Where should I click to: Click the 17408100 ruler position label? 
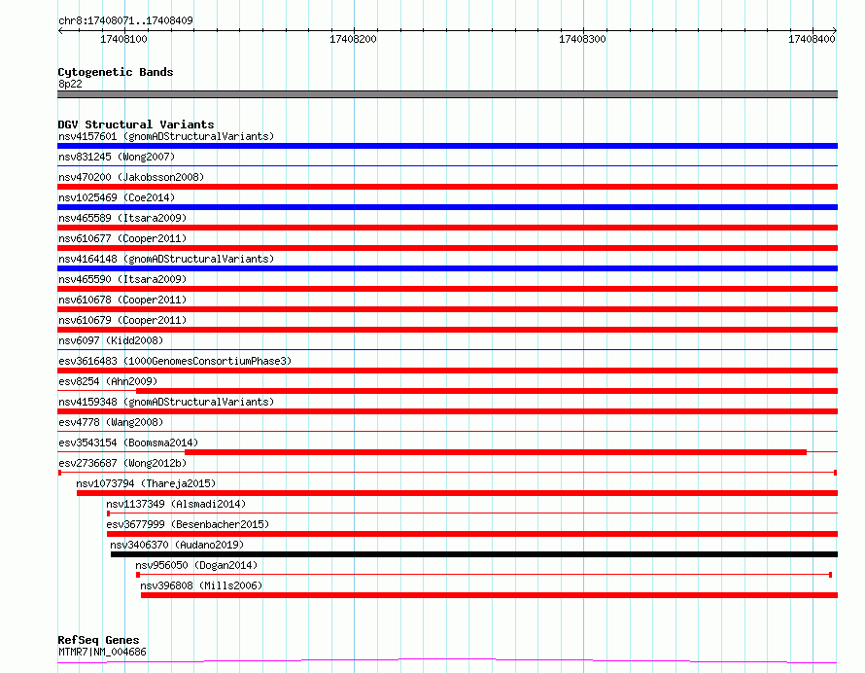[123, 39]
